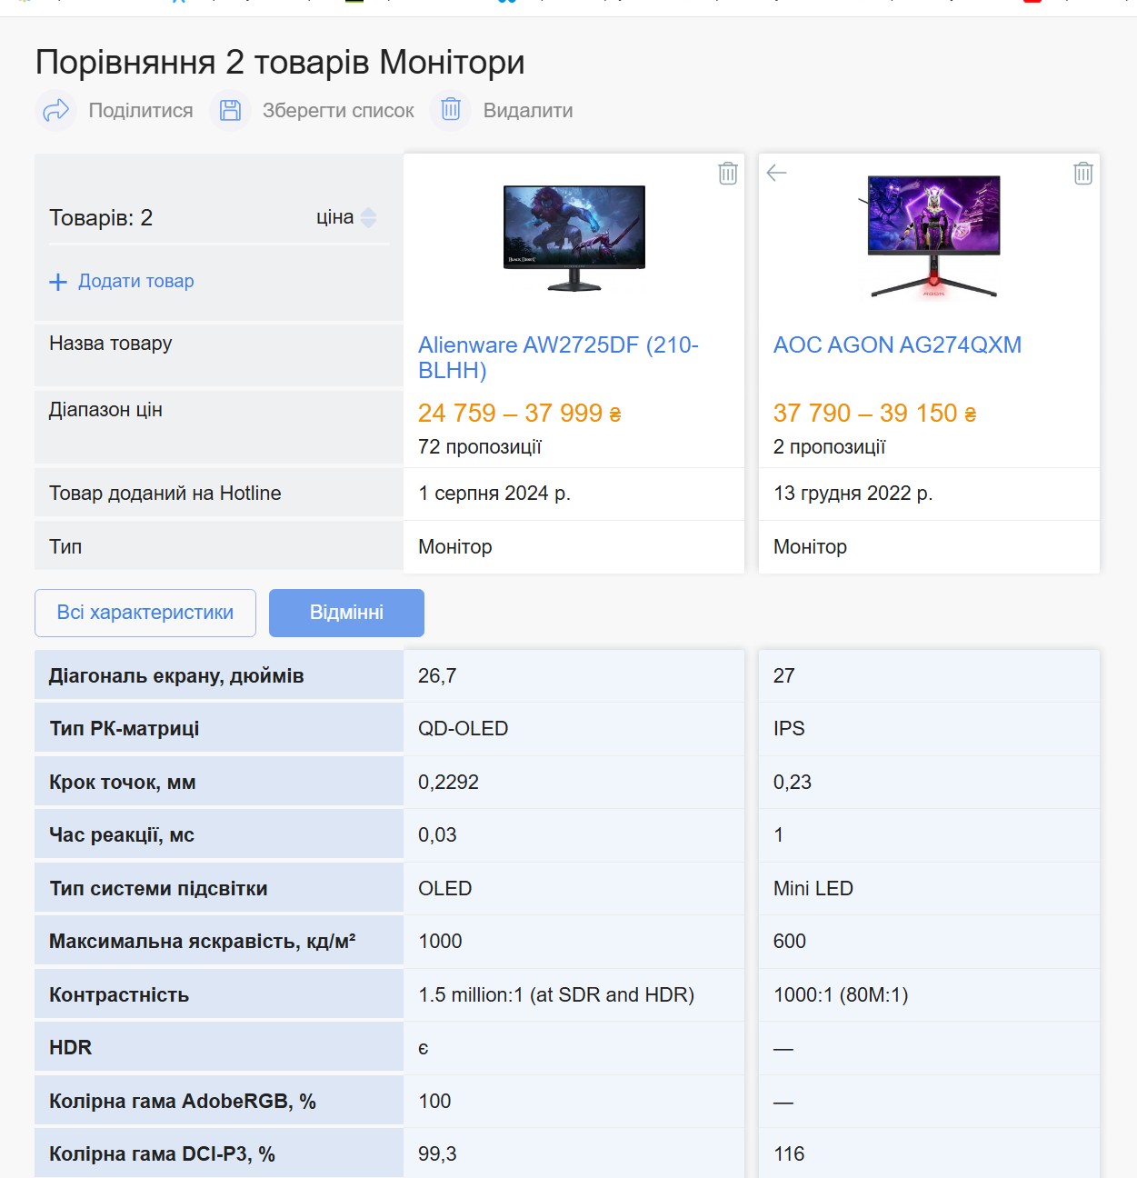Remove AOC AGON monitor with its trash icon
This screenshot has height=1178, width=1137.
click(1083, 174)
